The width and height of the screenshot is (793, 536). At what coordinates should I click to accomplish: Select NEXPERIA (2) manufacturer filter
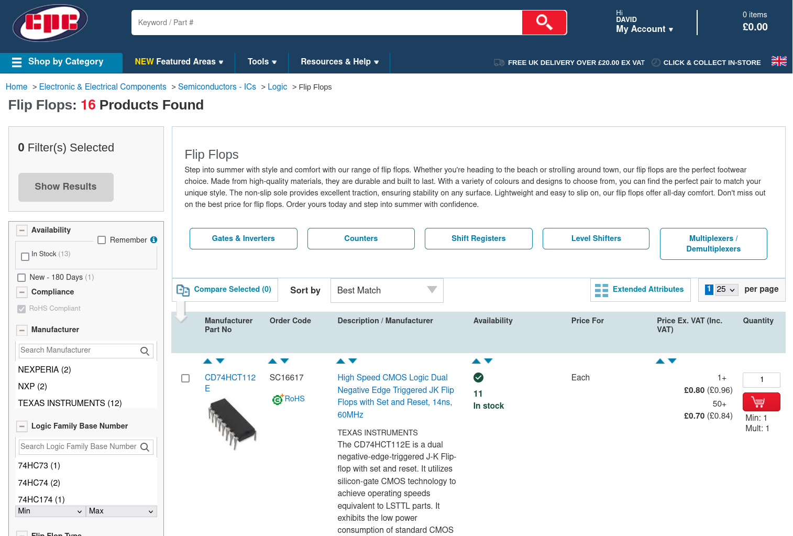45,370
